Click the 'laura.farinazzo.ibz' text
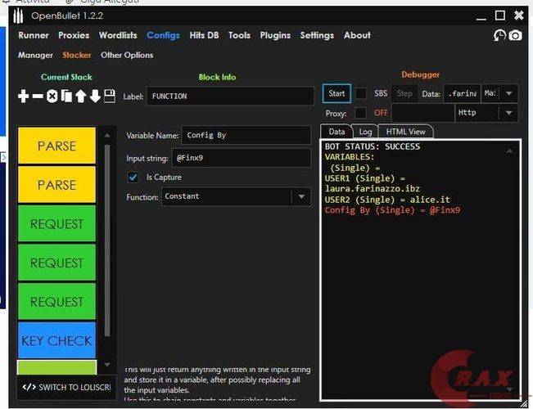The height and width of the screenshot is (409, 533). [373, 189]
